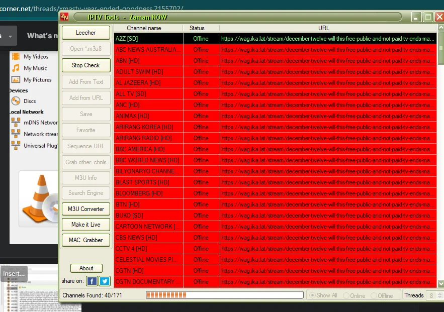Click the ZN app logo icon

(x=64, y=17)
